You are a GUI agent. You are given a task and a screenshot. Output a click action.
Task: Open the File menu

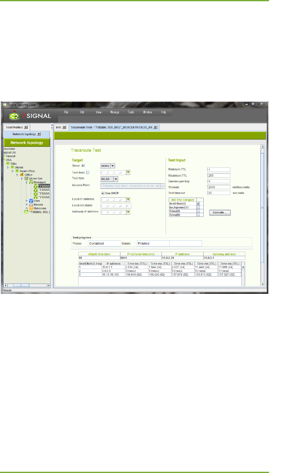[x=66, y=112]
